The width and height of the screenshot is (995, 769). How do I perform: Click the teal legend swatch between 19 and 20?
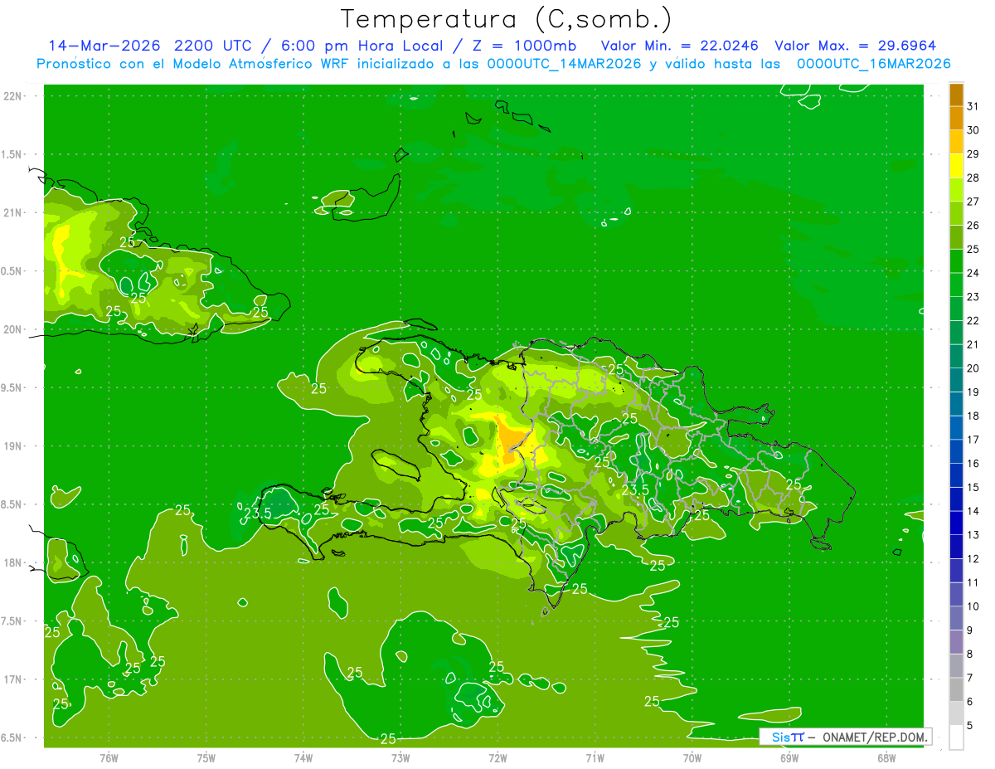point(956,380)
